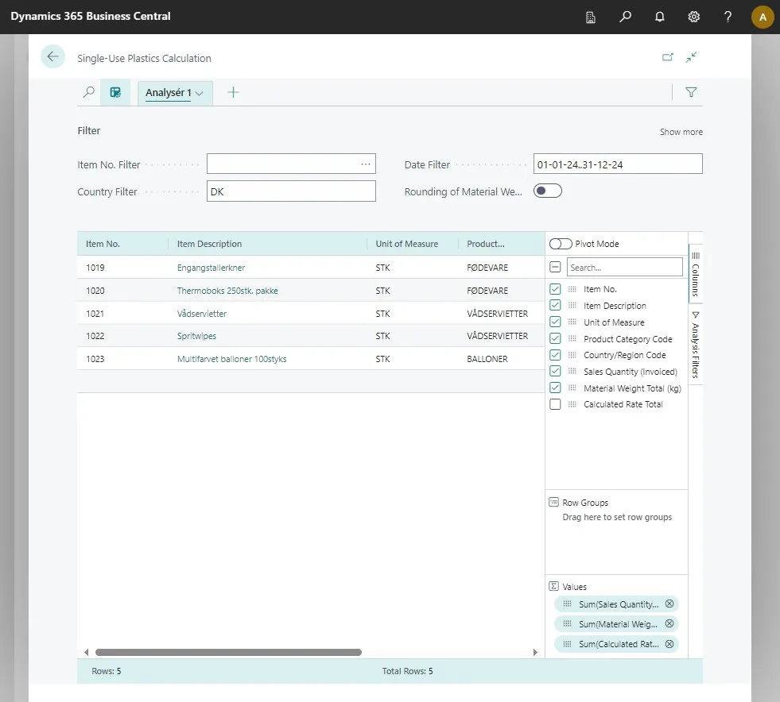The image size is (780, 702).
Task: Search the list with magnifier icon
Action: point(88,92)
